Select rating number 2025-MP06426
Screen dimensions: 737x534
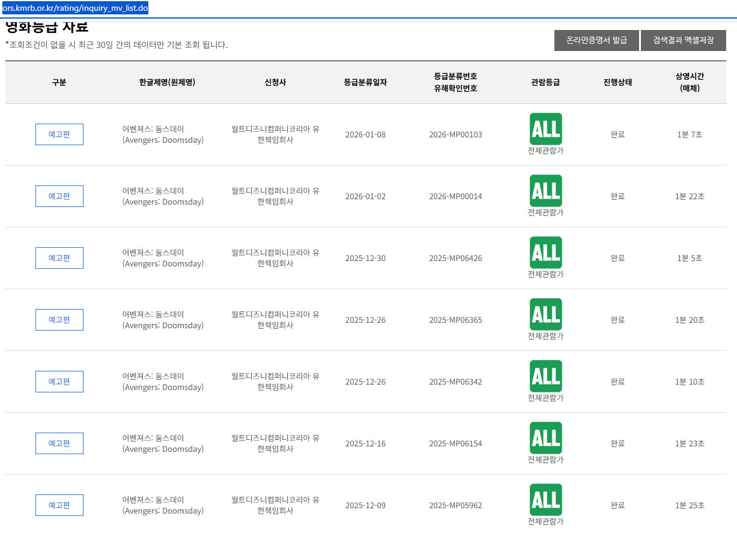point(455,258)
